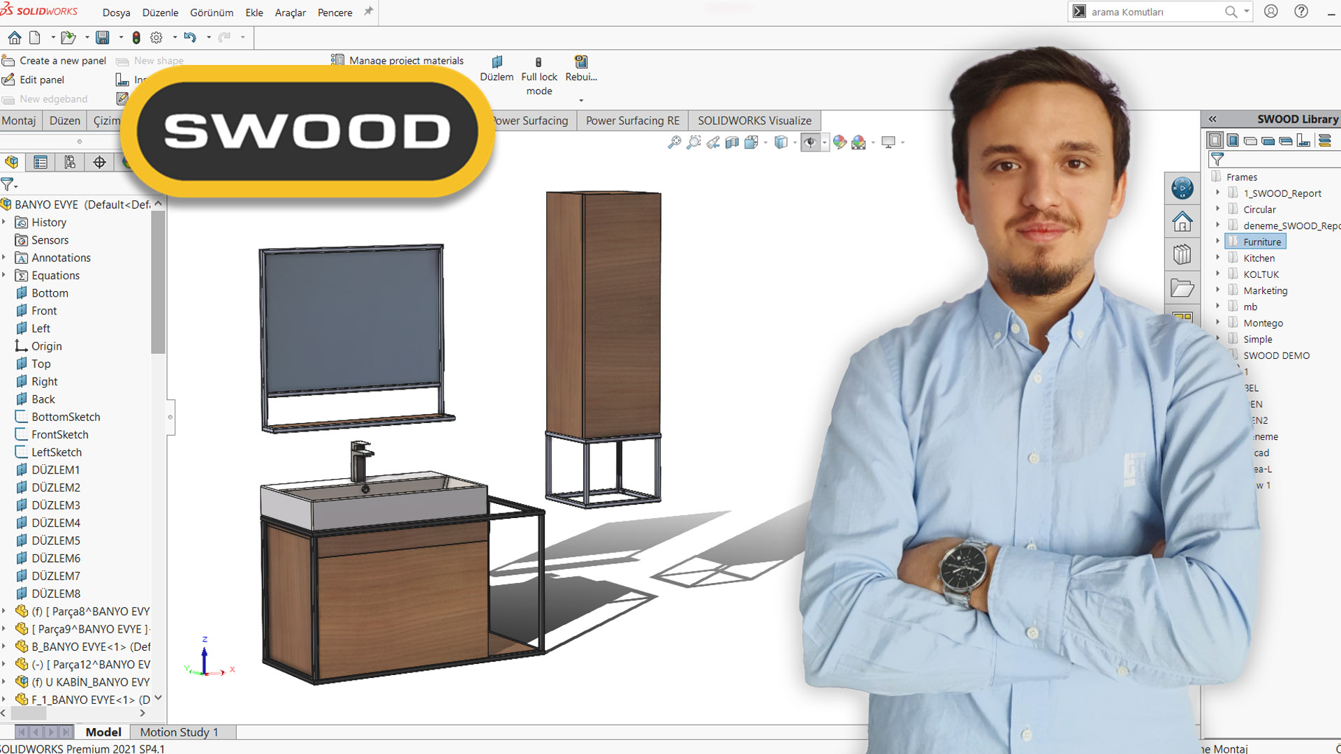Image resolution: width=1341 pixels, height=754 pixels.
Task: Open the Dosya menu
Action: tap(116, 13)
